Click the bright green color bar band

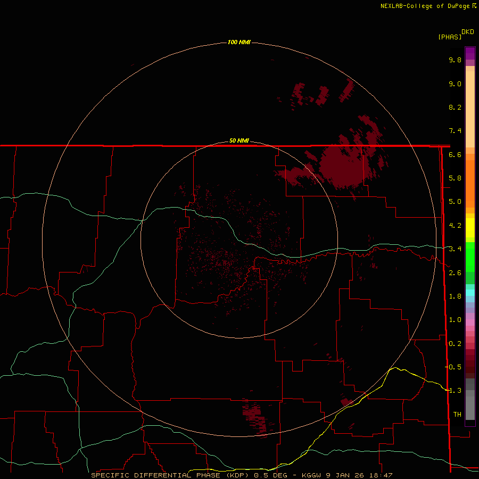tap(470, 257)
